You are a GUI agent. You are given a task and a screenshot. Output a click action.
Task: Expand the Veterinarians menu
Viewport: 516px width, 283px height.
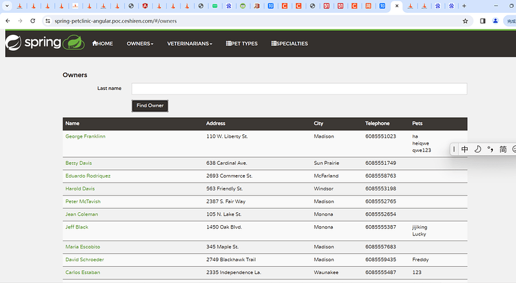coord(190,43)
